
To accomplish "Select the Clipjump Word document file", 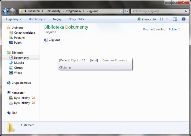I will pyautogui.click(x=52, y=40).
